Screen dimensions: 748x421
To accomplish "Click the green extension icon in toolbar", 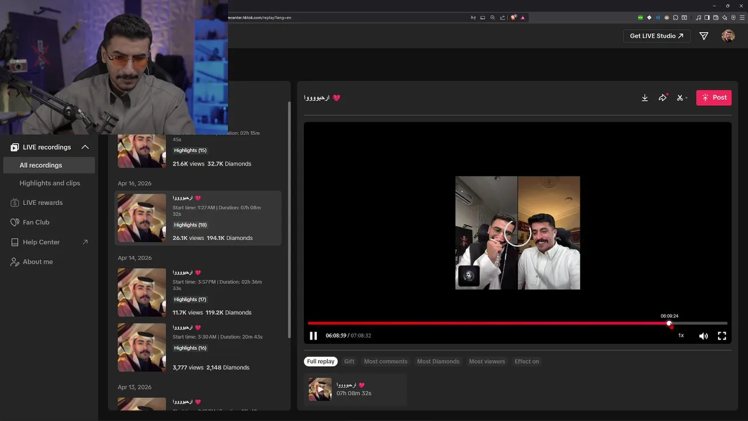I will (x=640, y=18).
